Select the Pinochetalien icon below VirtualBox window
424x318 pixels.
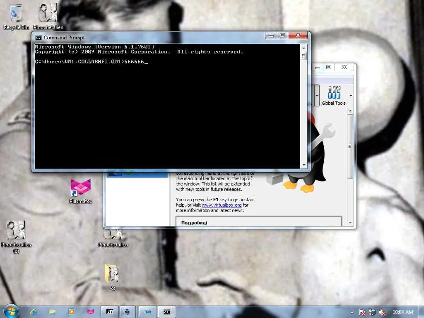pos(113,238)
